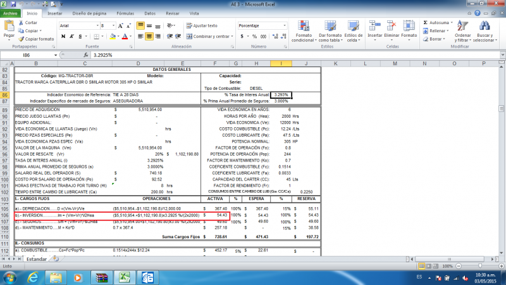The image size is (506, 285).
Task: Click the green Archivo button
Action: (x=11, y=12)
